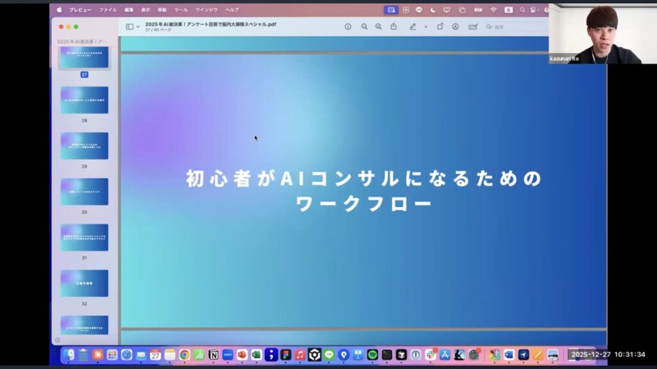The width and height of the screenshot is (657, 369).
Task: Toggle the sidebar view button
Action: pos(129,27)
